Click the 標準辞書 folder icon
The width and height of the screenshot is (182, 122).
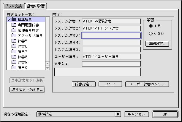tap(14, 19)
